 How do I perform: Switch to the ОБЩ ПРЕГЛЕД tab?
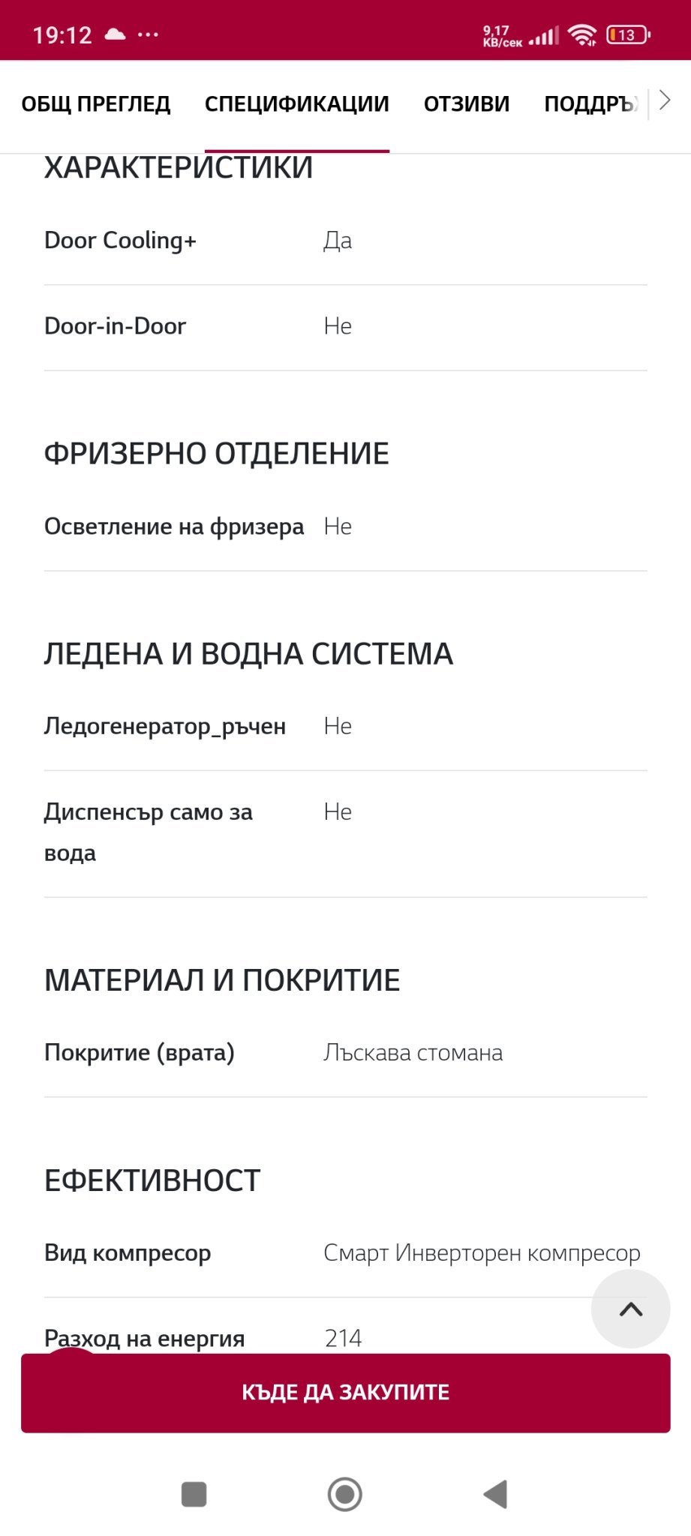(x=96, y=103)
